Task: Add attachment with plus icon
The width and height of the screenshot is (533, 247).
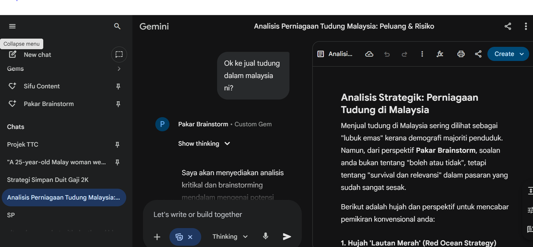Action: (157, 237)
